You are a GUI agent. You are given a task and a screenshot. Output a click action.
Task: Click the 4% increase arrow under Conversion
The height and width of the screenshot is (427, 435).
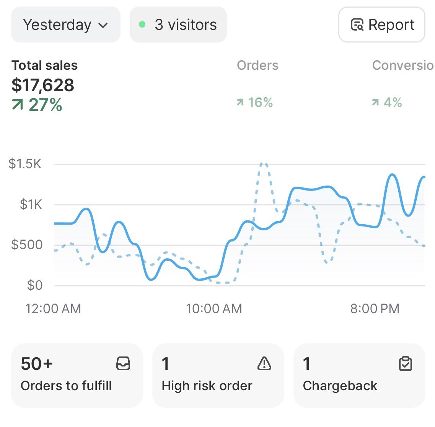[x=375, y=103]
